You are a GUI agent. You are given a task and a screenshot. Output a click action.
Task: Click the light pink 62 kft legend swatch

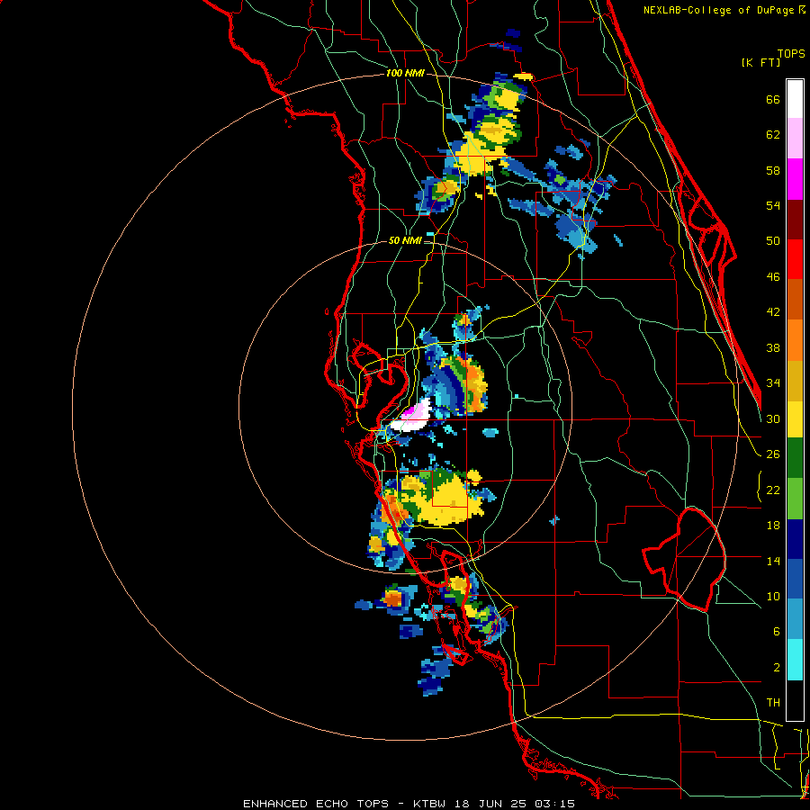point(795,139)
